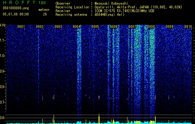The image size is (195, 124).
Task: Click the Observer name Masayuki Kobayashi
Action: [111, 3]
